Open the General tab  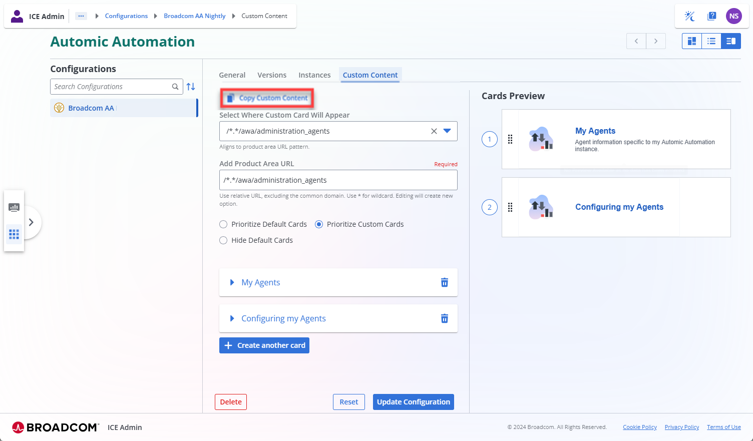pyautogui.click(x=232, y=75)
